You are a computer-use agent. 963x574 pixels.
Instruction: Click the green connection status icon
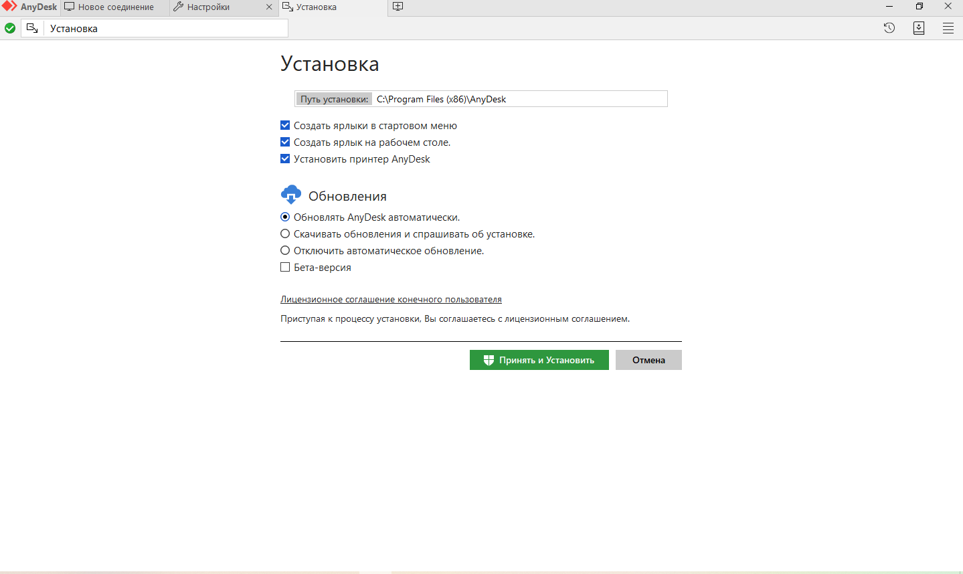10,28
